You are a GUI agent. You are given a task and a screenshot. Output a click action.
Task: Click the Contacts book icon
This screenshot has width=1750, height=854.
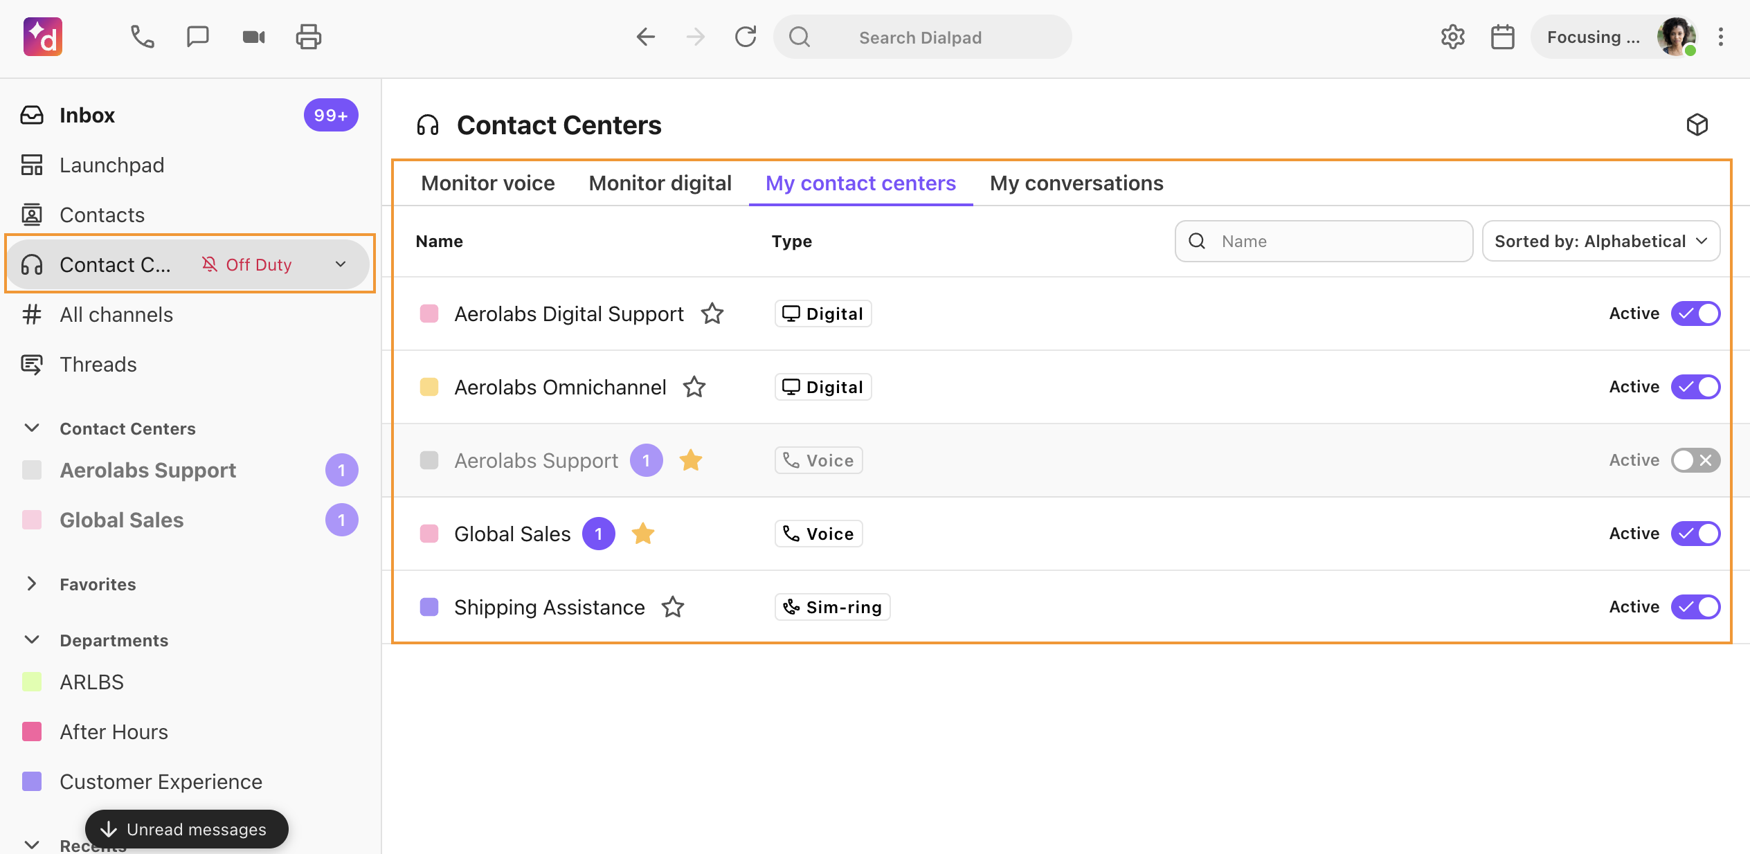point(32,215)
